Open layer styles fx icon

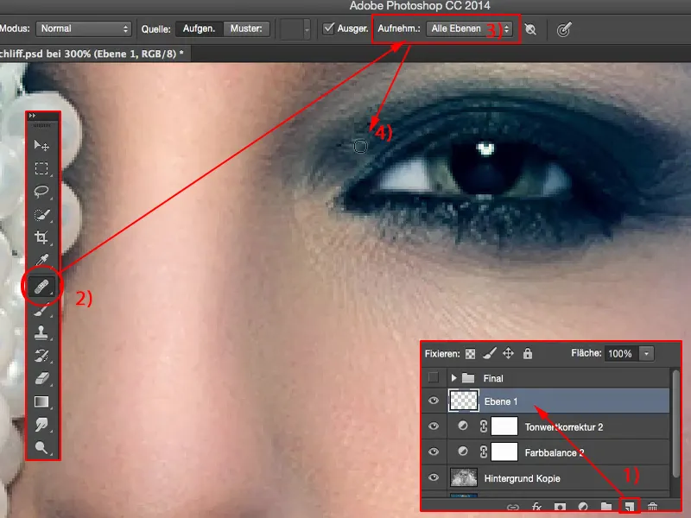tap(536, 507)
